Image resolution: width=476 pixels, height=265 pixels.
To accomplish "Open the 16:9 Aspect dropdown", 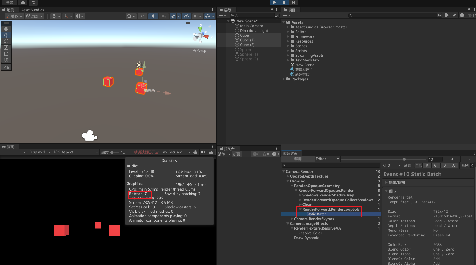I will pos(75,152).
